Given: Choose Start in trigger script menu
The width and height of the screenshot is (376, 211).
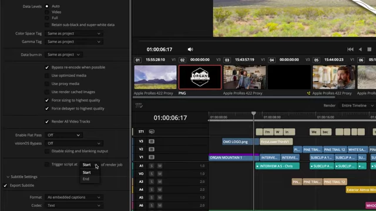Looking at the screenshot, I should click(x=87, y=172).
